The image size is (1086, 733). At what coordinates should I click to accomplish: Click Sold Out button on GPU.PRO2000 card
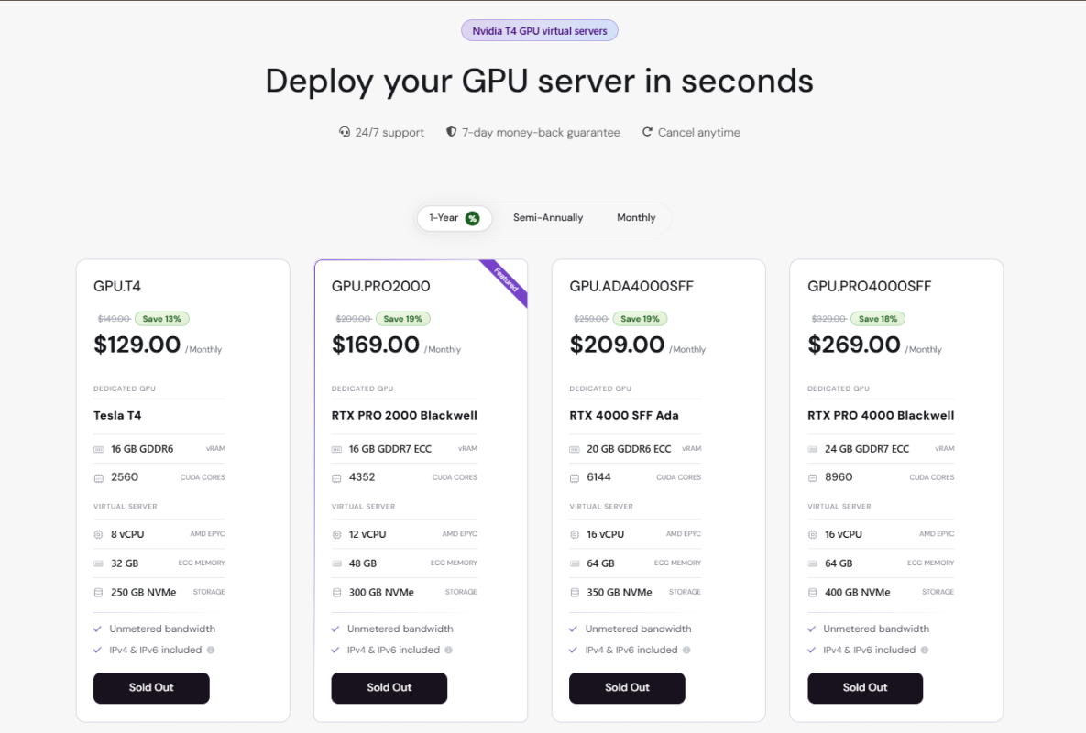point(389,688)
